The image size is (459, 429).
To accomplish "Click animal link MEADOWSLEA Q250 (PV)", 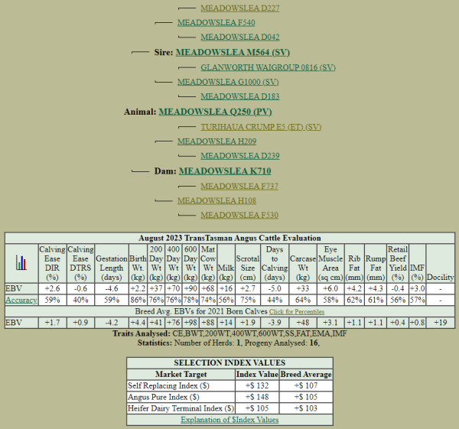I will coord(215,112).
